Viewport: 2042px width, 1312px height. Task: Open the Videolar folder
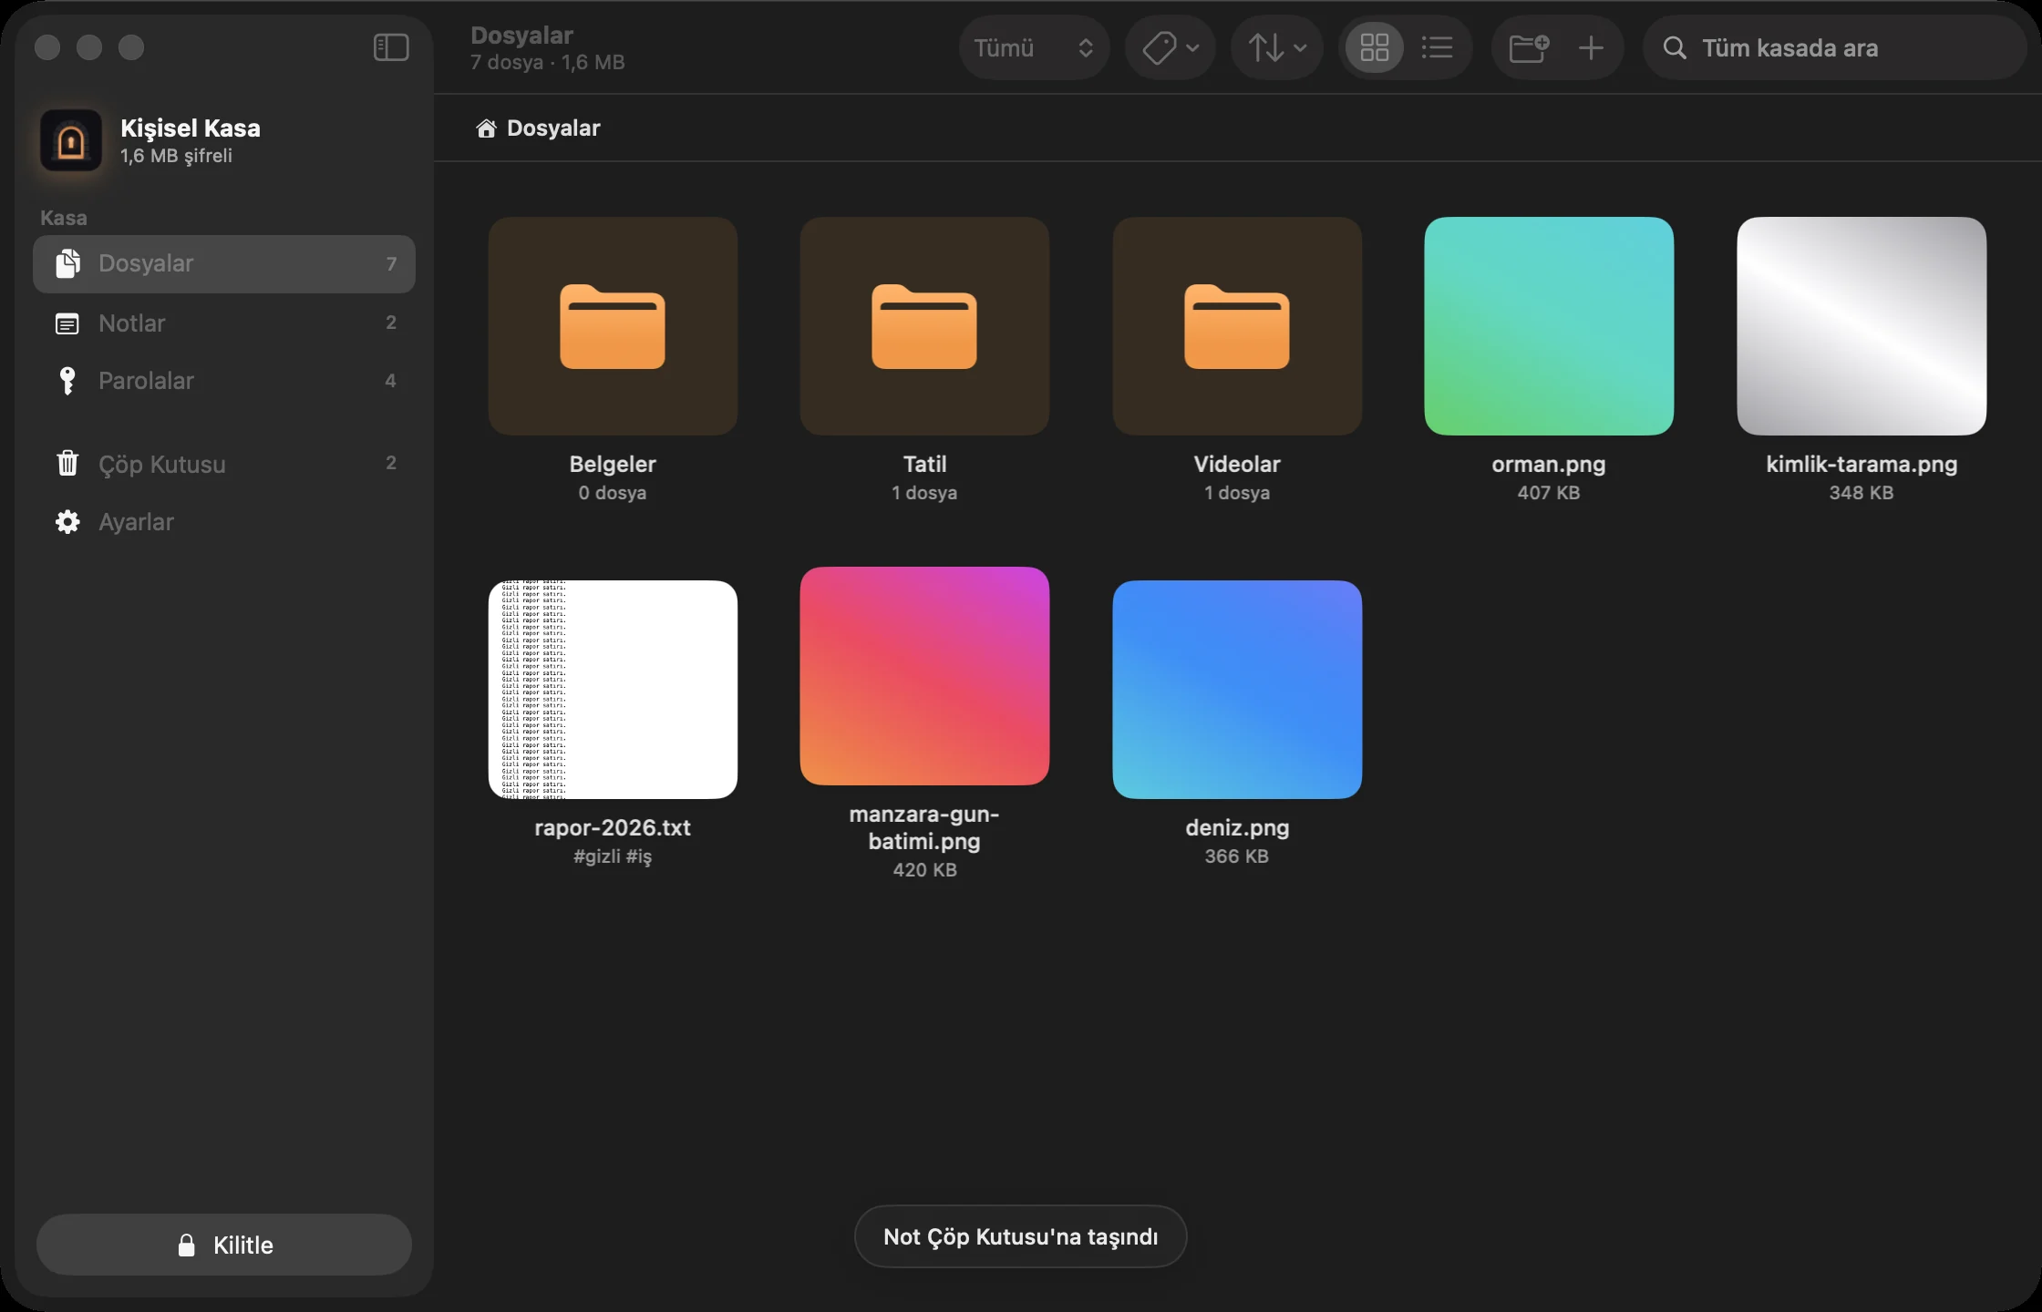pyautogui.click(x=1237, y=326)
